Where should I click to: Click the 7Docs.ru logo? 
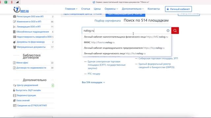pyautogui.click(x=21, y=10)
